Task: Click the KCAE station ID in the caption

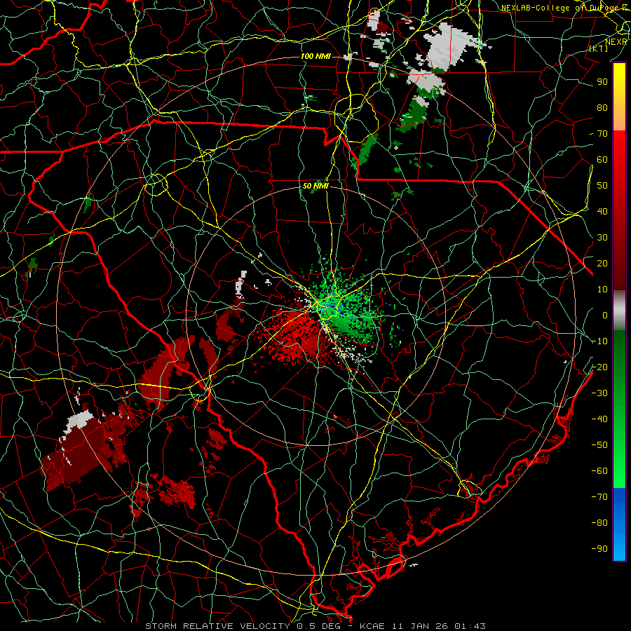Action: click(x=373, y=626)
